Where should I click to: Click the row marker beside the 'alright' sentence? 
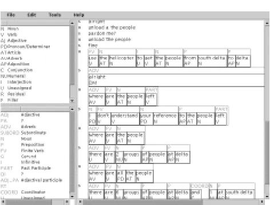tap(80, 71)
